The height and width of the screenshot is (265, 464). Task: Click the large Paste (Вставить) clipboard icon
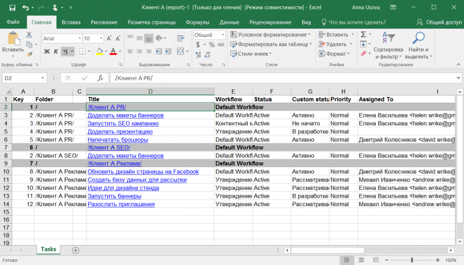tap(14, 39)
